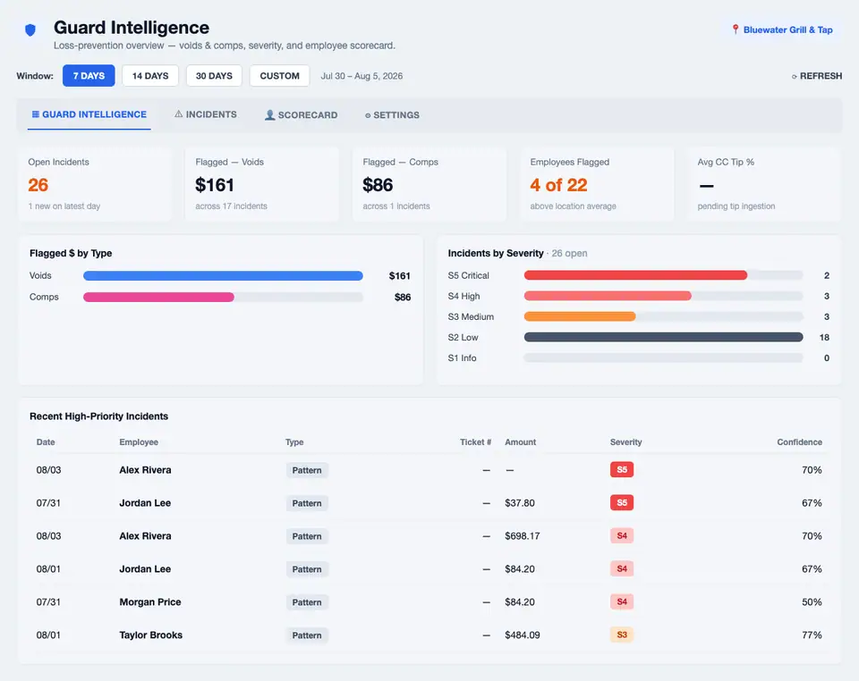The image size is (859, 681).
Task: Click the S3 Medium orange bar
Action: (580, 316)
